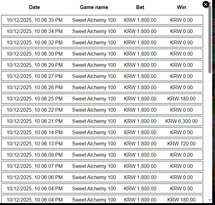Select the 10:06:07 PM history row
Viewport: 215px width, 205px height.
point(102,166)
